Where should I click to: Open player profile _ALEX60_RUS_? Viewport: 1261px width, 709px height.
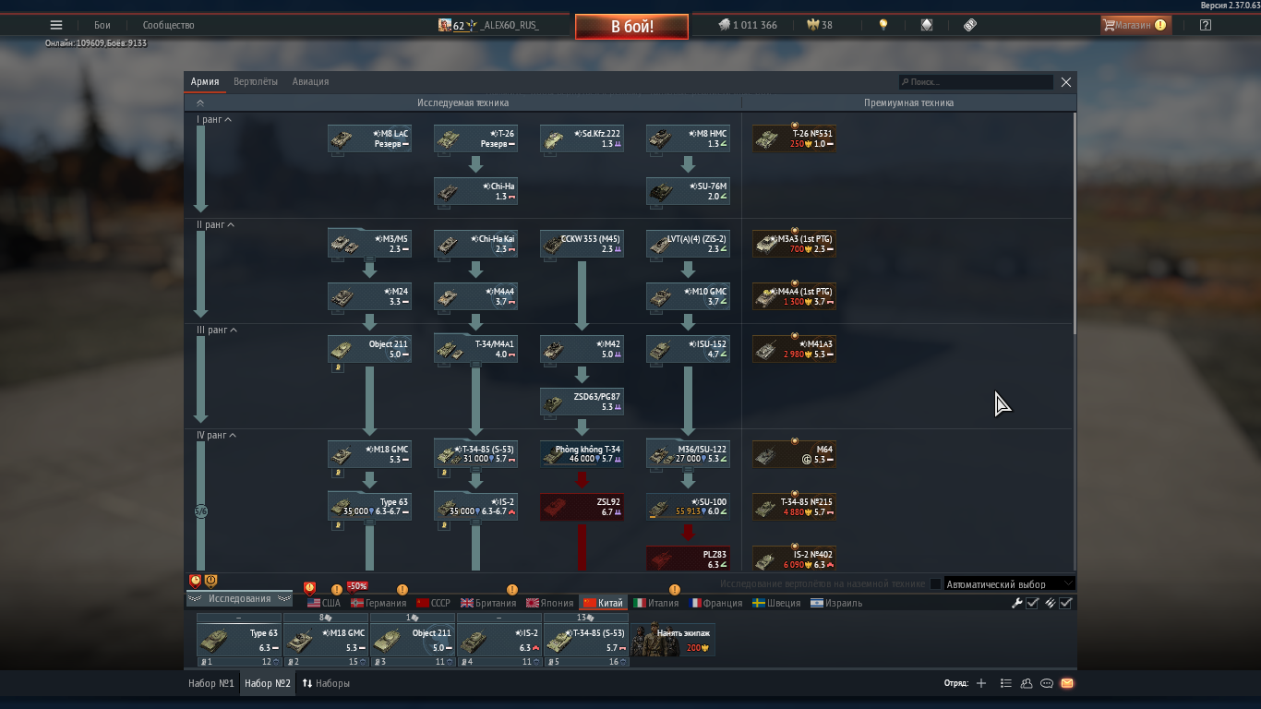(x=489, y=25)
